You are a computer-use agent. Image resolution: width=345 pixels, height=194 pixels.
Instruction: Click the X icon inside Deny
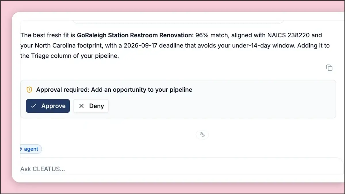tap(81, 106)
